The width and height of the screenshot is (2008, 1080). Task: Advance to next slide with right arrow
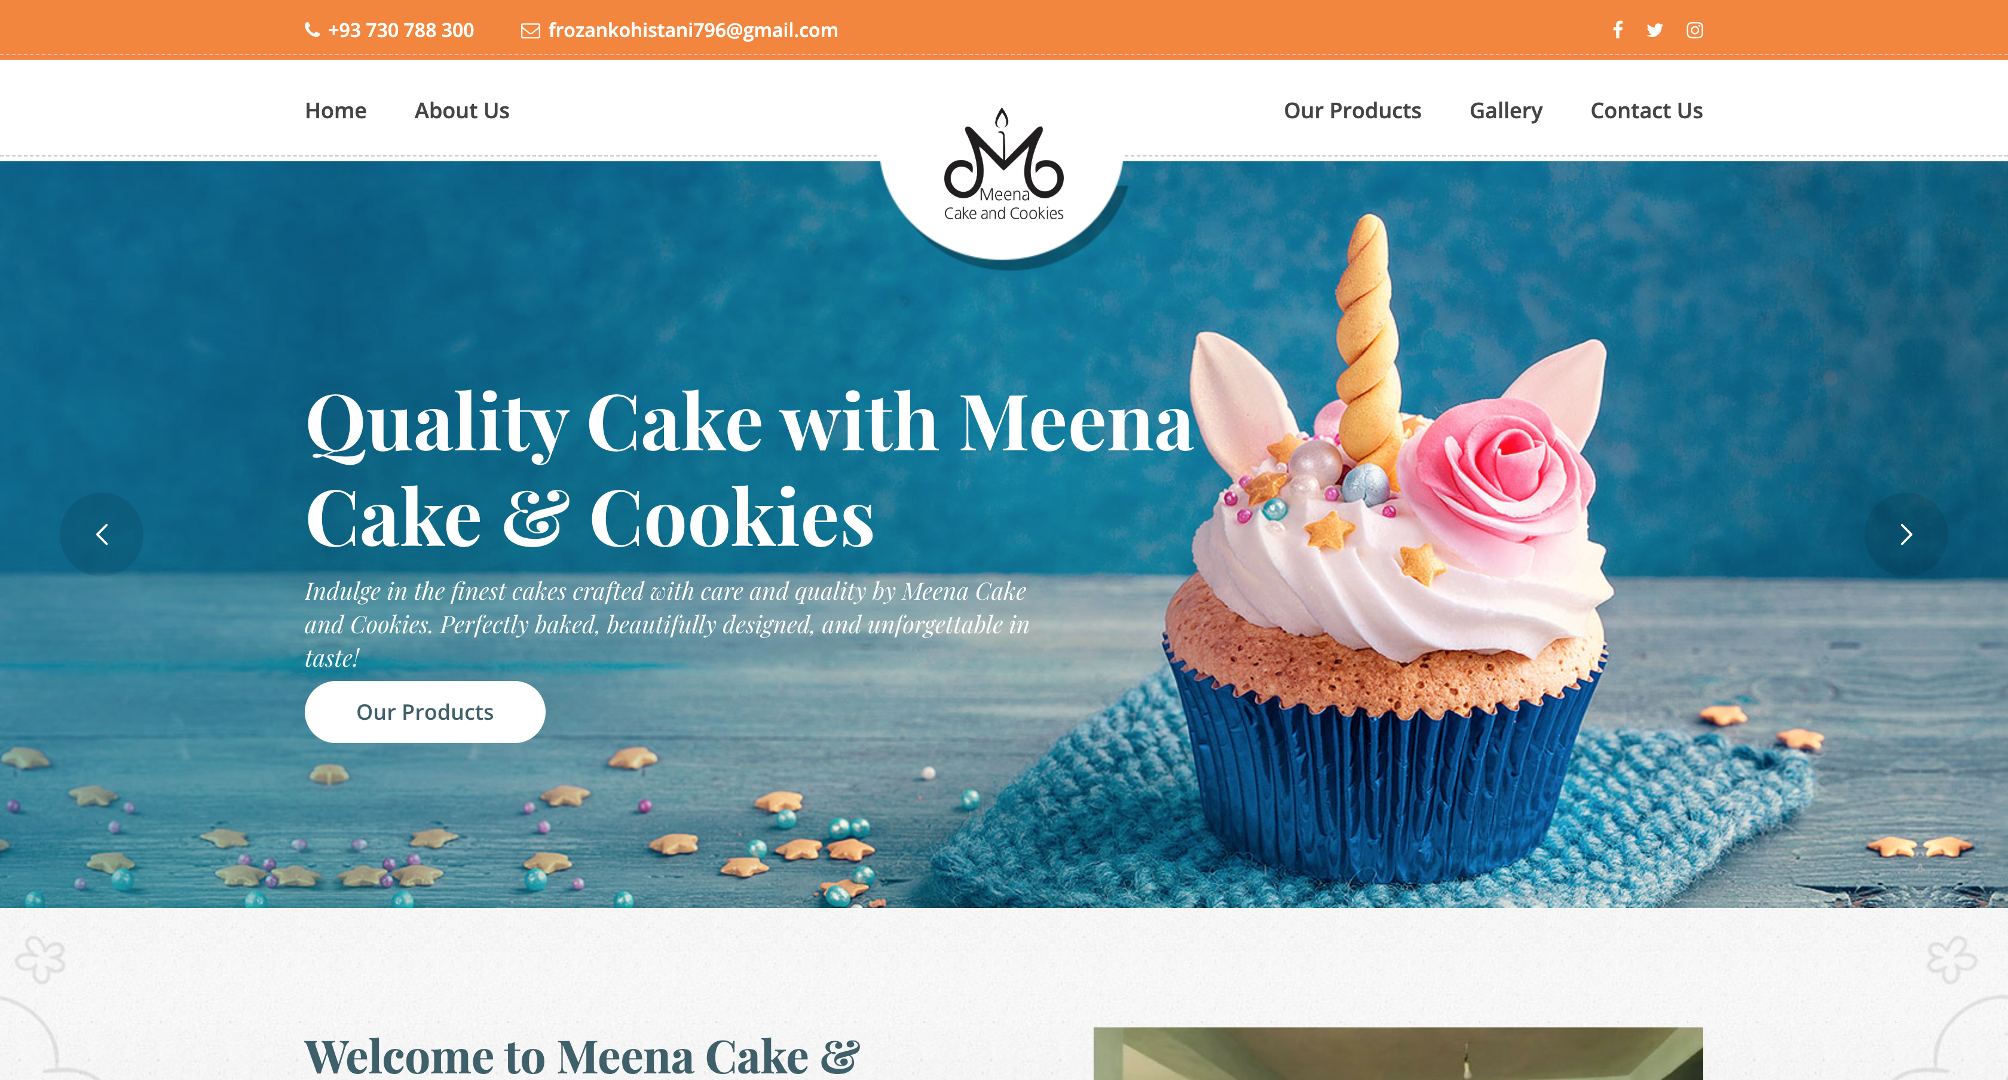1906,535
